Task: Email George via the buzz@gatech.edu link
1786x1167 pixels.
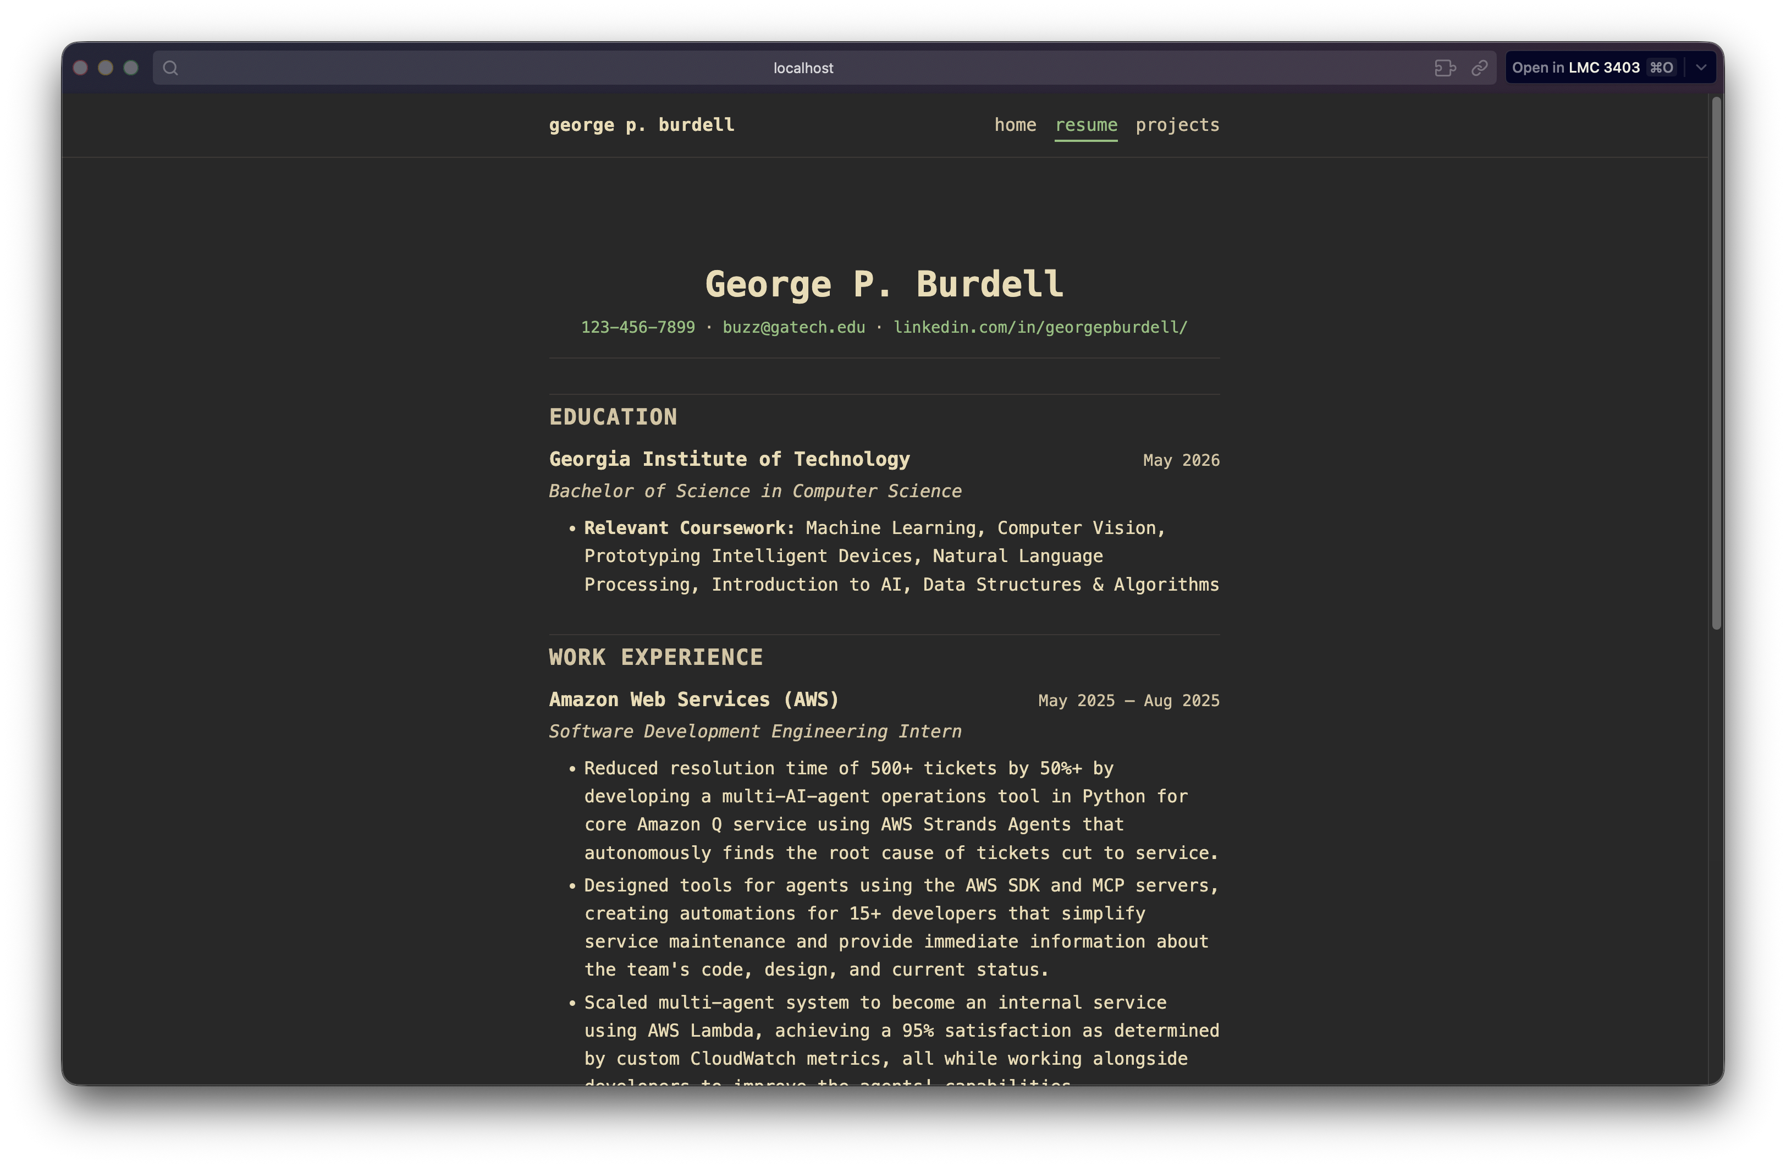Action: tap(793, 327)
